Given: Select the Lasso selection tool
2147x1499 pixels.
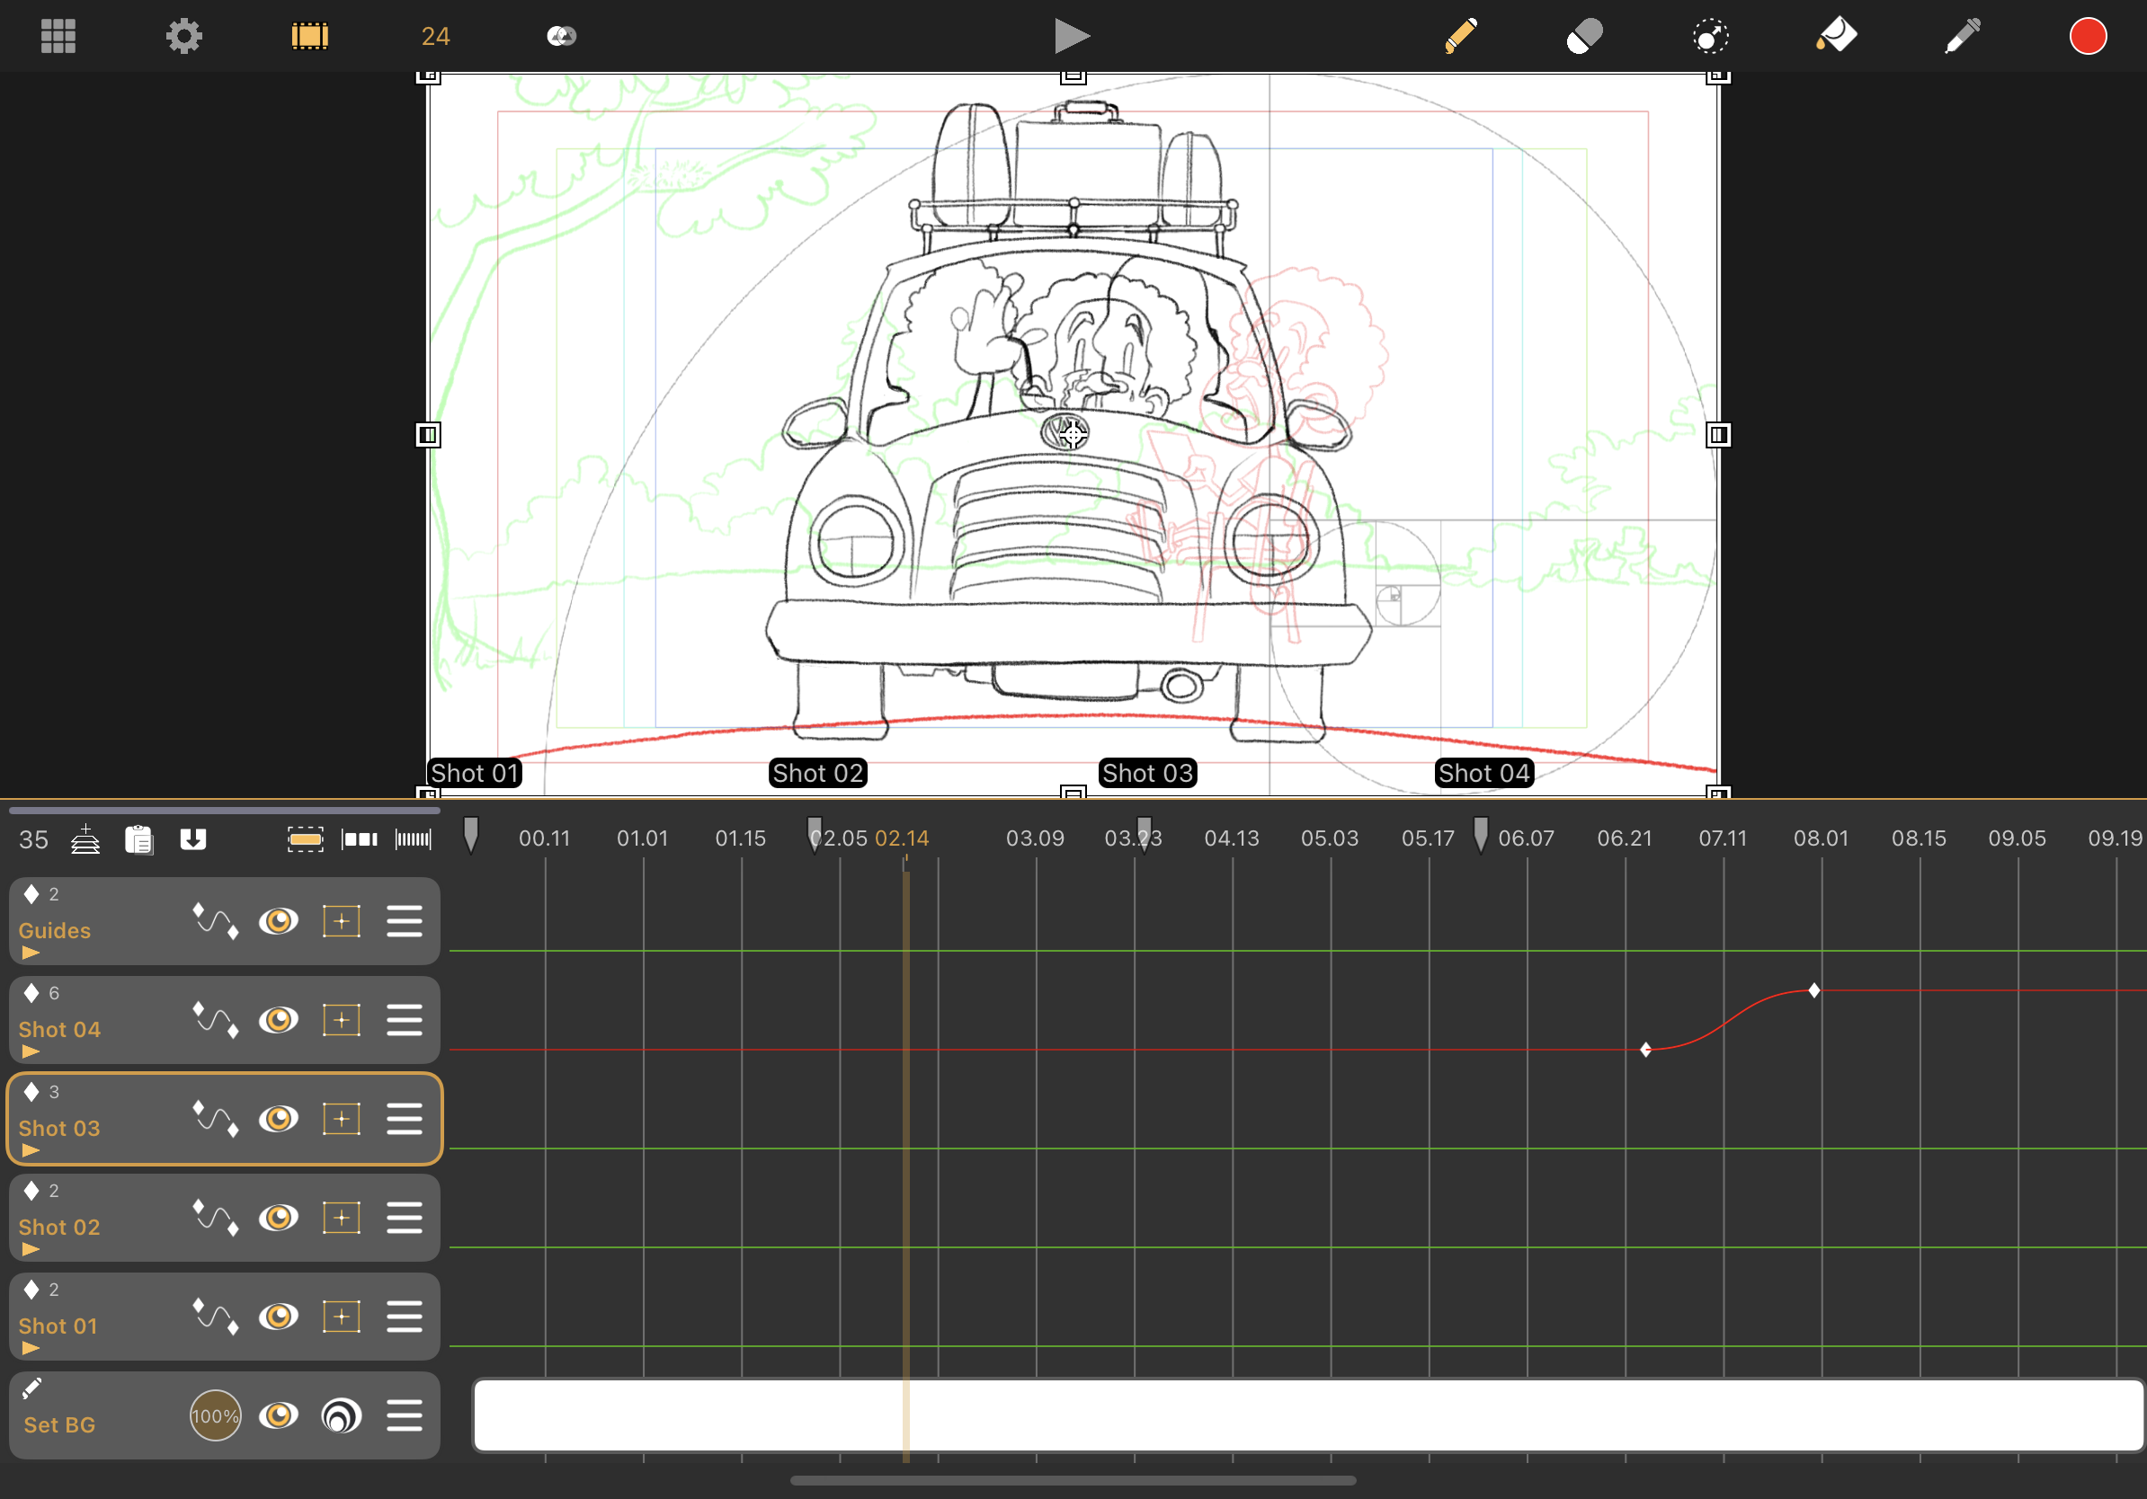Looking at the screenshot, I should click(x=1709, y=37).
